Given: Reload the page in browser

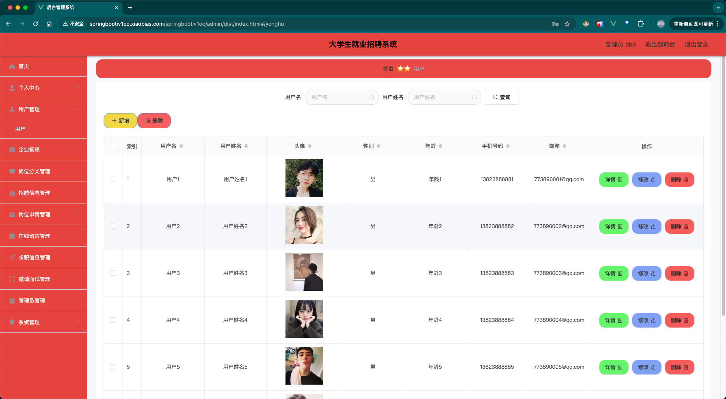Looking at the screenshot, I should [36, 24].
